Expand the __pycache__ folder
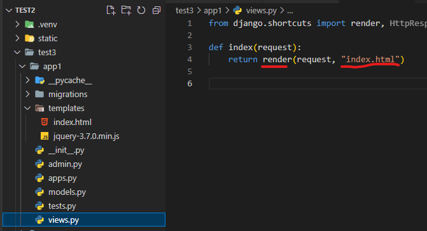The image size is (427, 231). (27, 81)
